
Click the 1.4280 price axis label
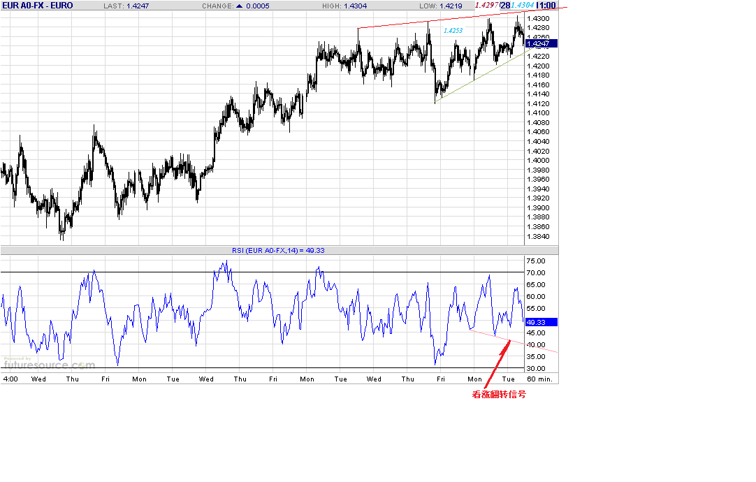[x=538, y=28]
